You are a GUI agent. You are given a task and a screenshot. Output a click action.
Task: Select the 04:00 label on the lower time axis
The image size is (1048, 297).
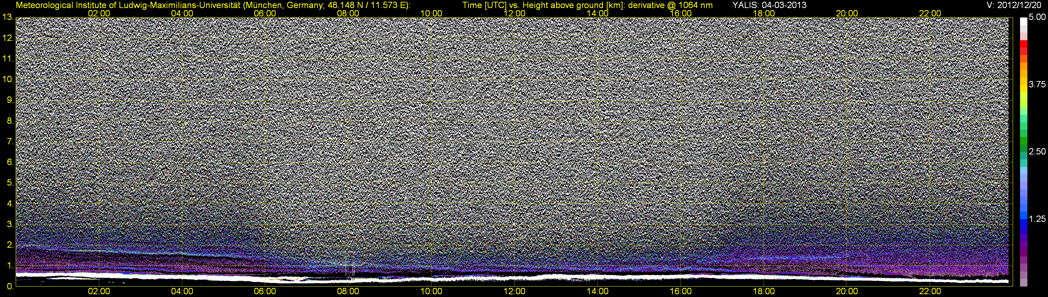[182, 291]
